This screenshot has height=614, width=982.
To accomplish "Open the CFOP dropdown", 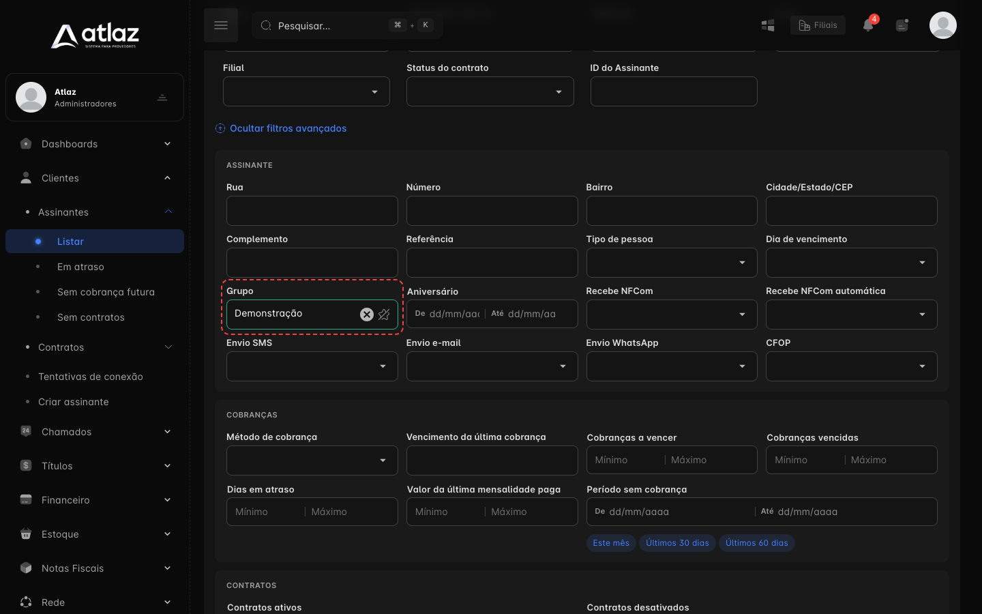I will point(852,366).
